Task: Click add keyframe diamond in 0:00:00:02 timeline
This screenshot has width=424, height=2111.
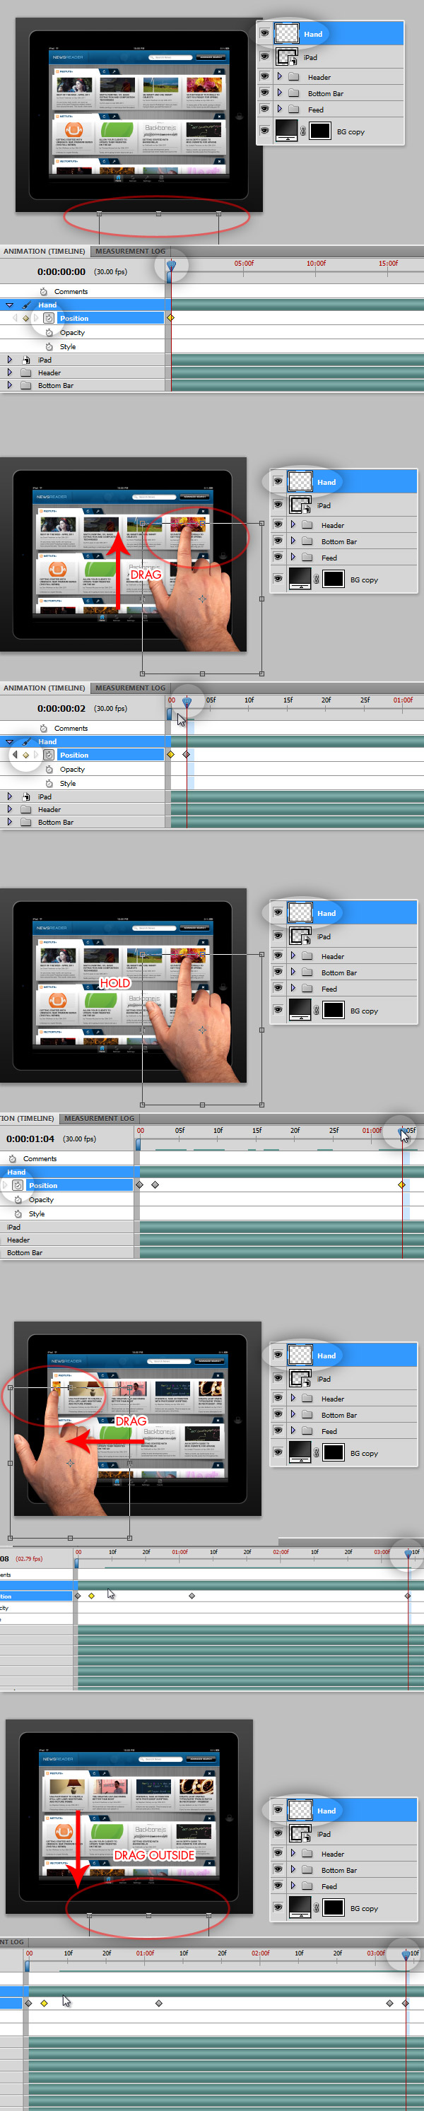Action: (x=25, y=755)
